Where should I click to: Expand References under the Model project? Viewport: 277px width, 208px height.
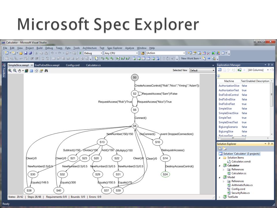click(x=224, y=181)
